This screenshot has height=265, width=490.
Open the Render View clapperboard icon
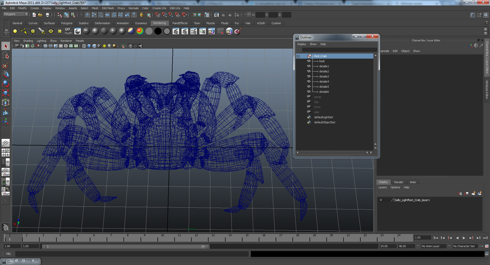(216, 15)
